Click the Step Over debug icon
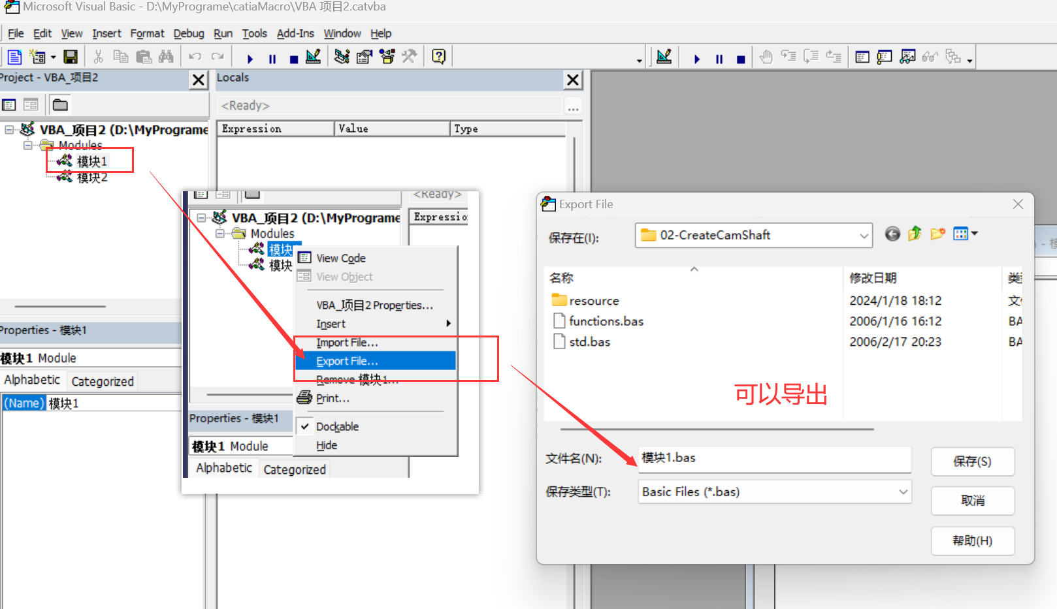 click(811, 57)
